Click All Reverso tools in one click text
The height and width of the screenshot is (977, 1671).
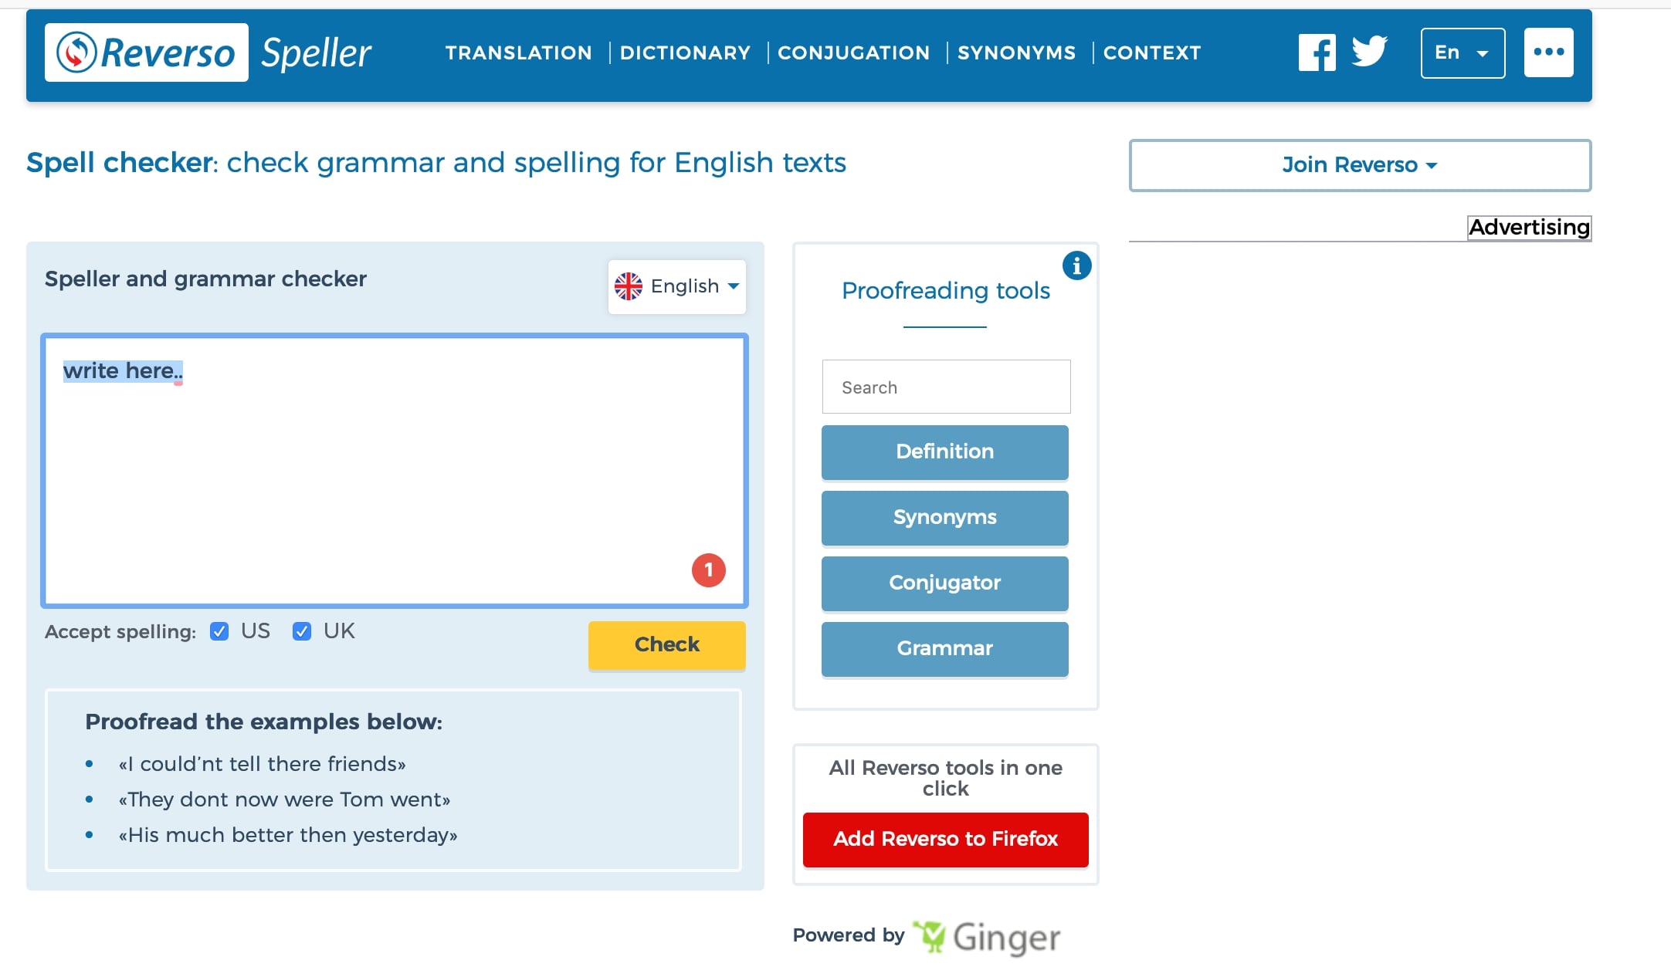946,778
